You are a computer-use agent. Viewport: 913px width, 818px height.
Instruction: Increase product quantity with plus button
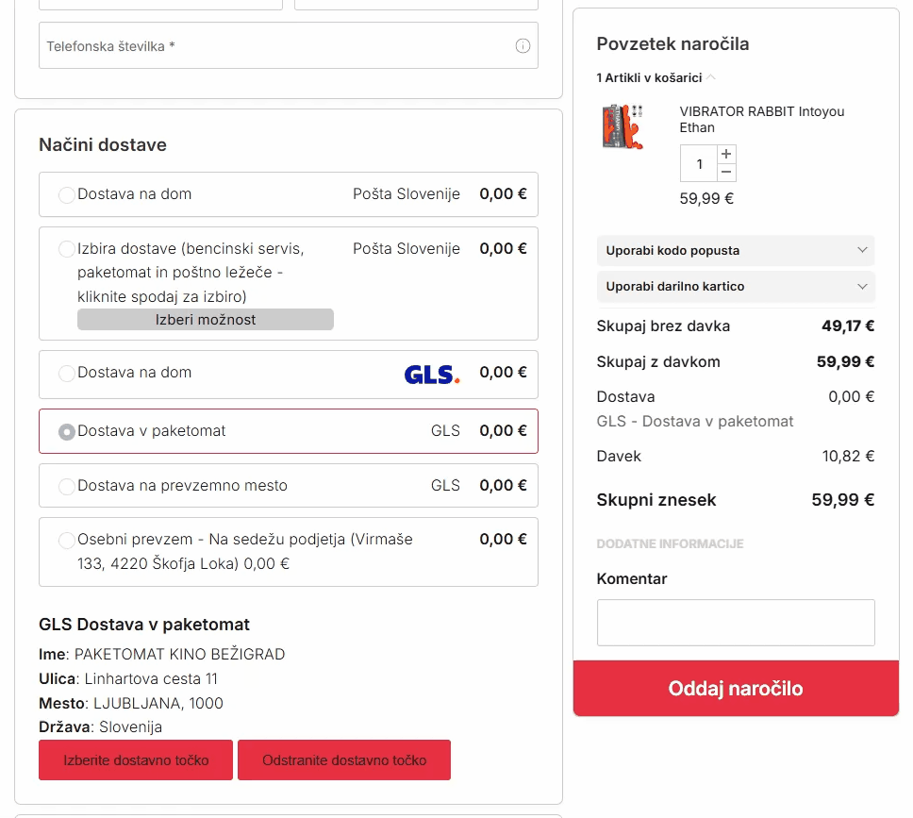[x=725, y=154]
